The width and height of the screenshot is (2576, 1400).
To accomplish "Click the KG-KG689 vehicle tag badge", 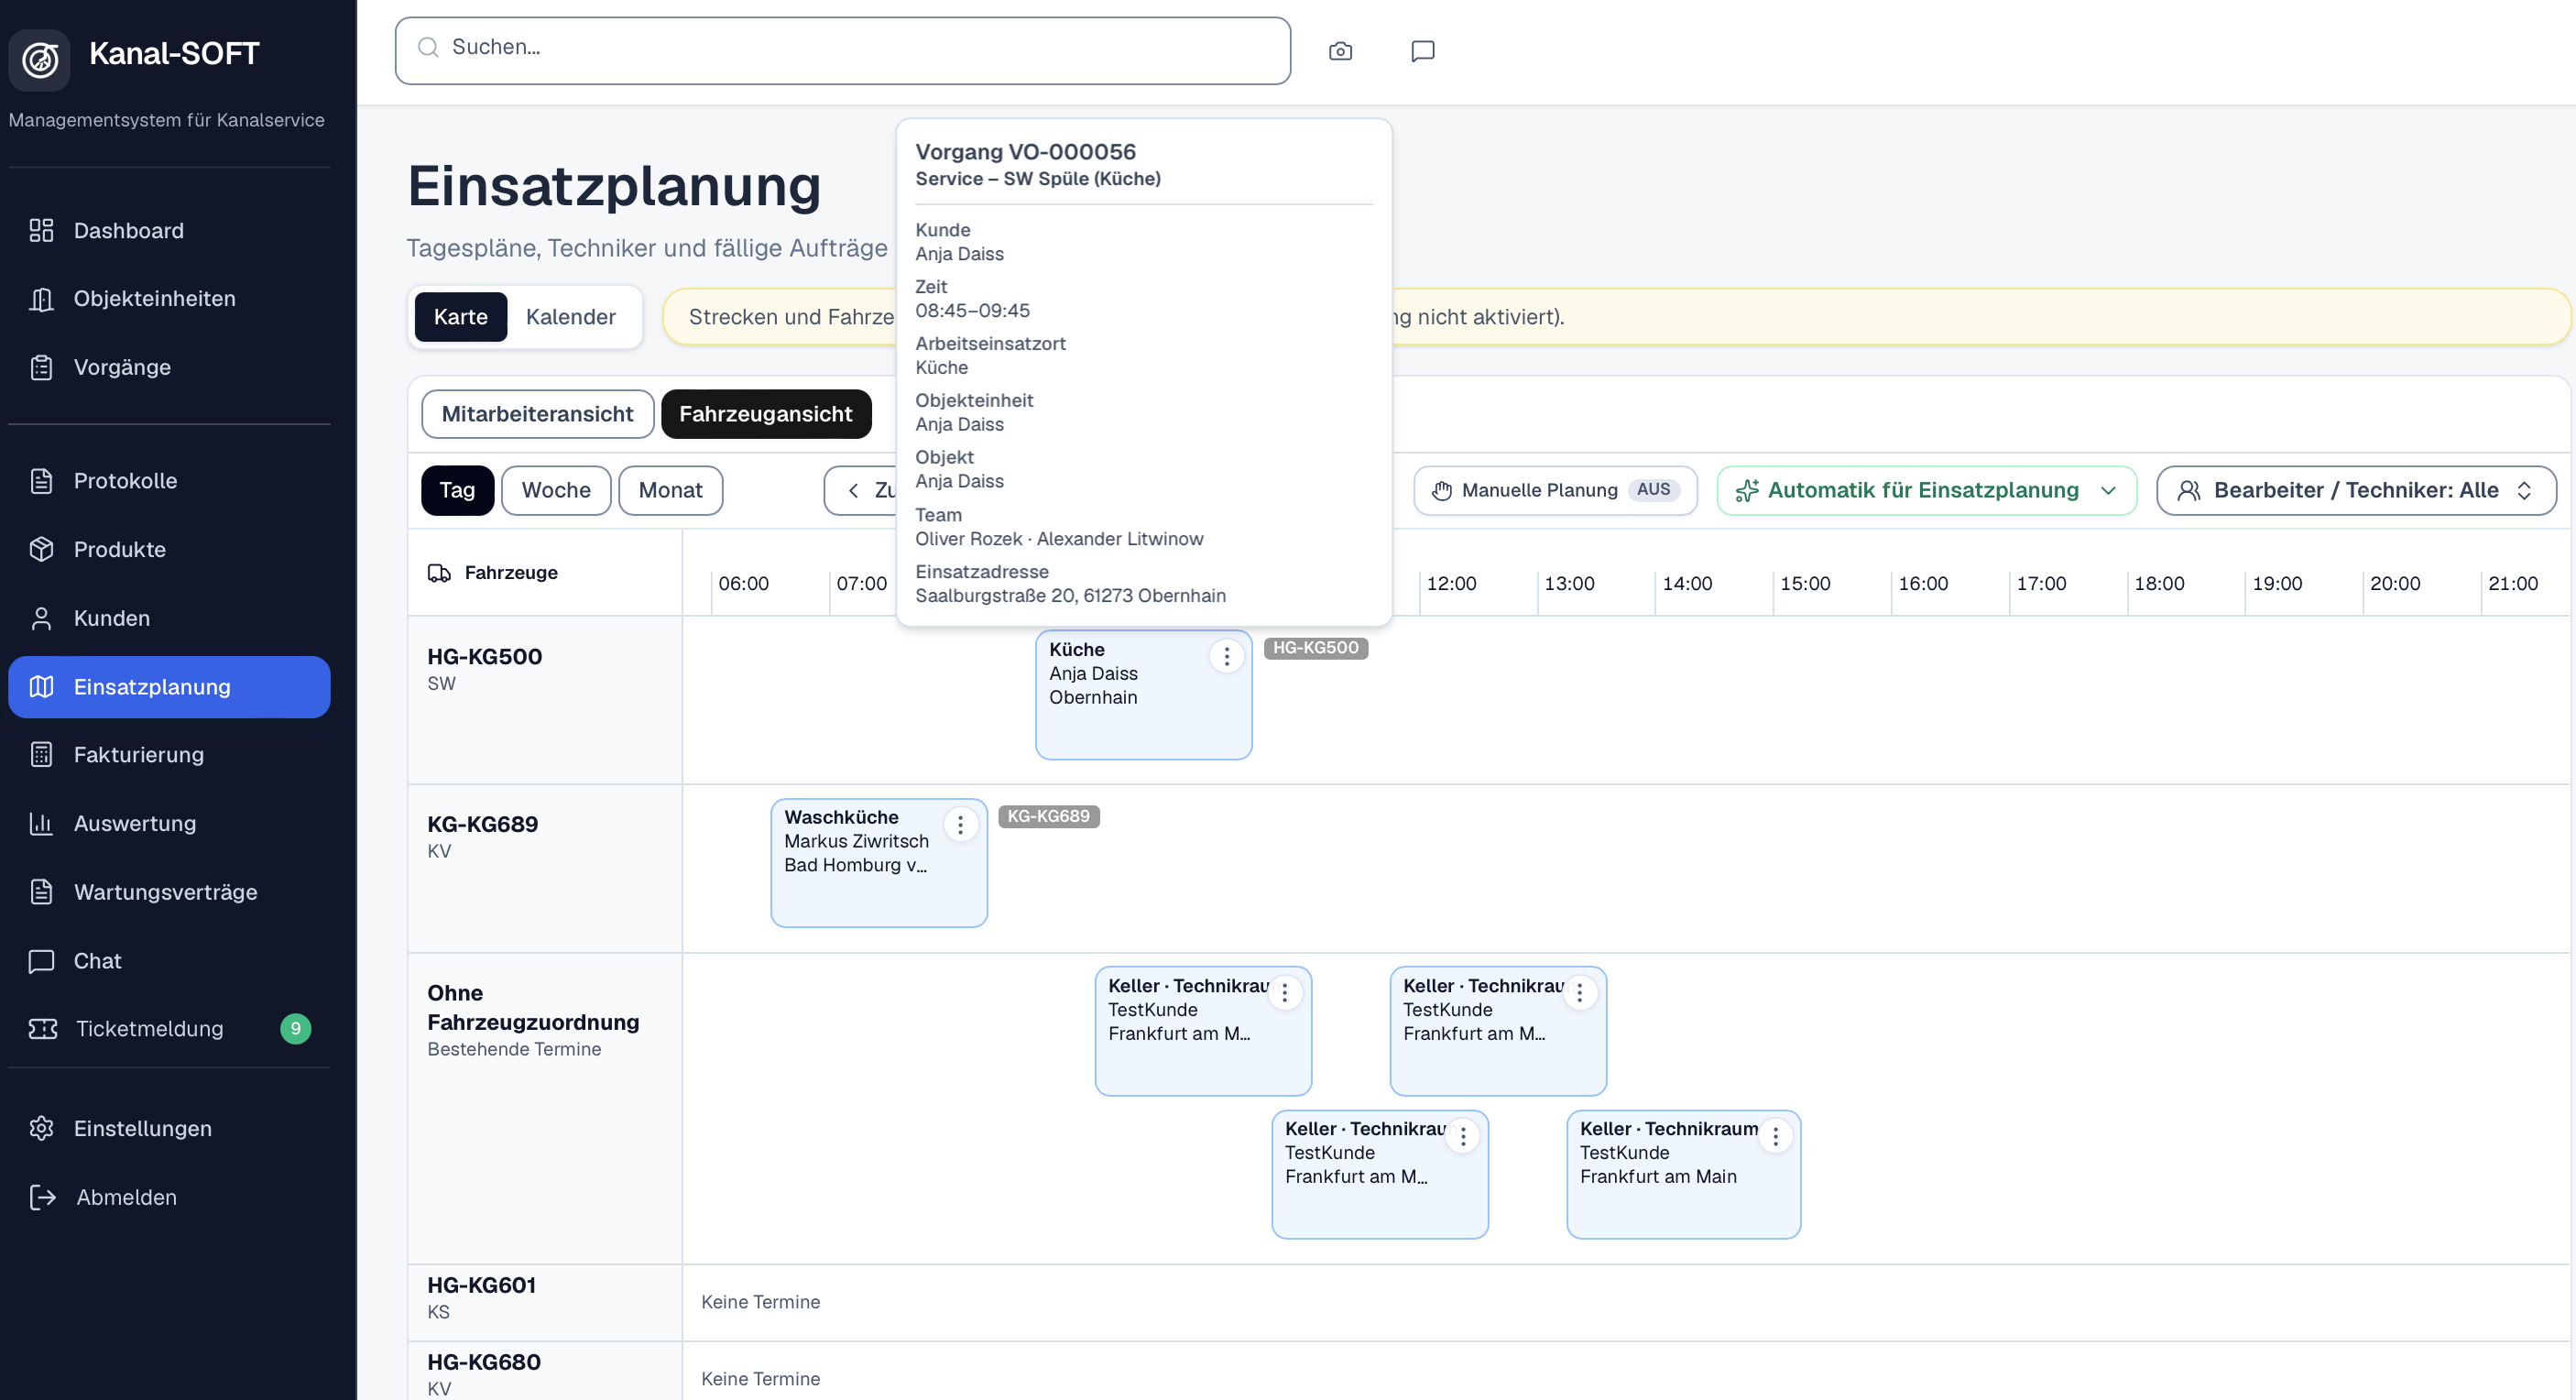I will point(1048,816).
